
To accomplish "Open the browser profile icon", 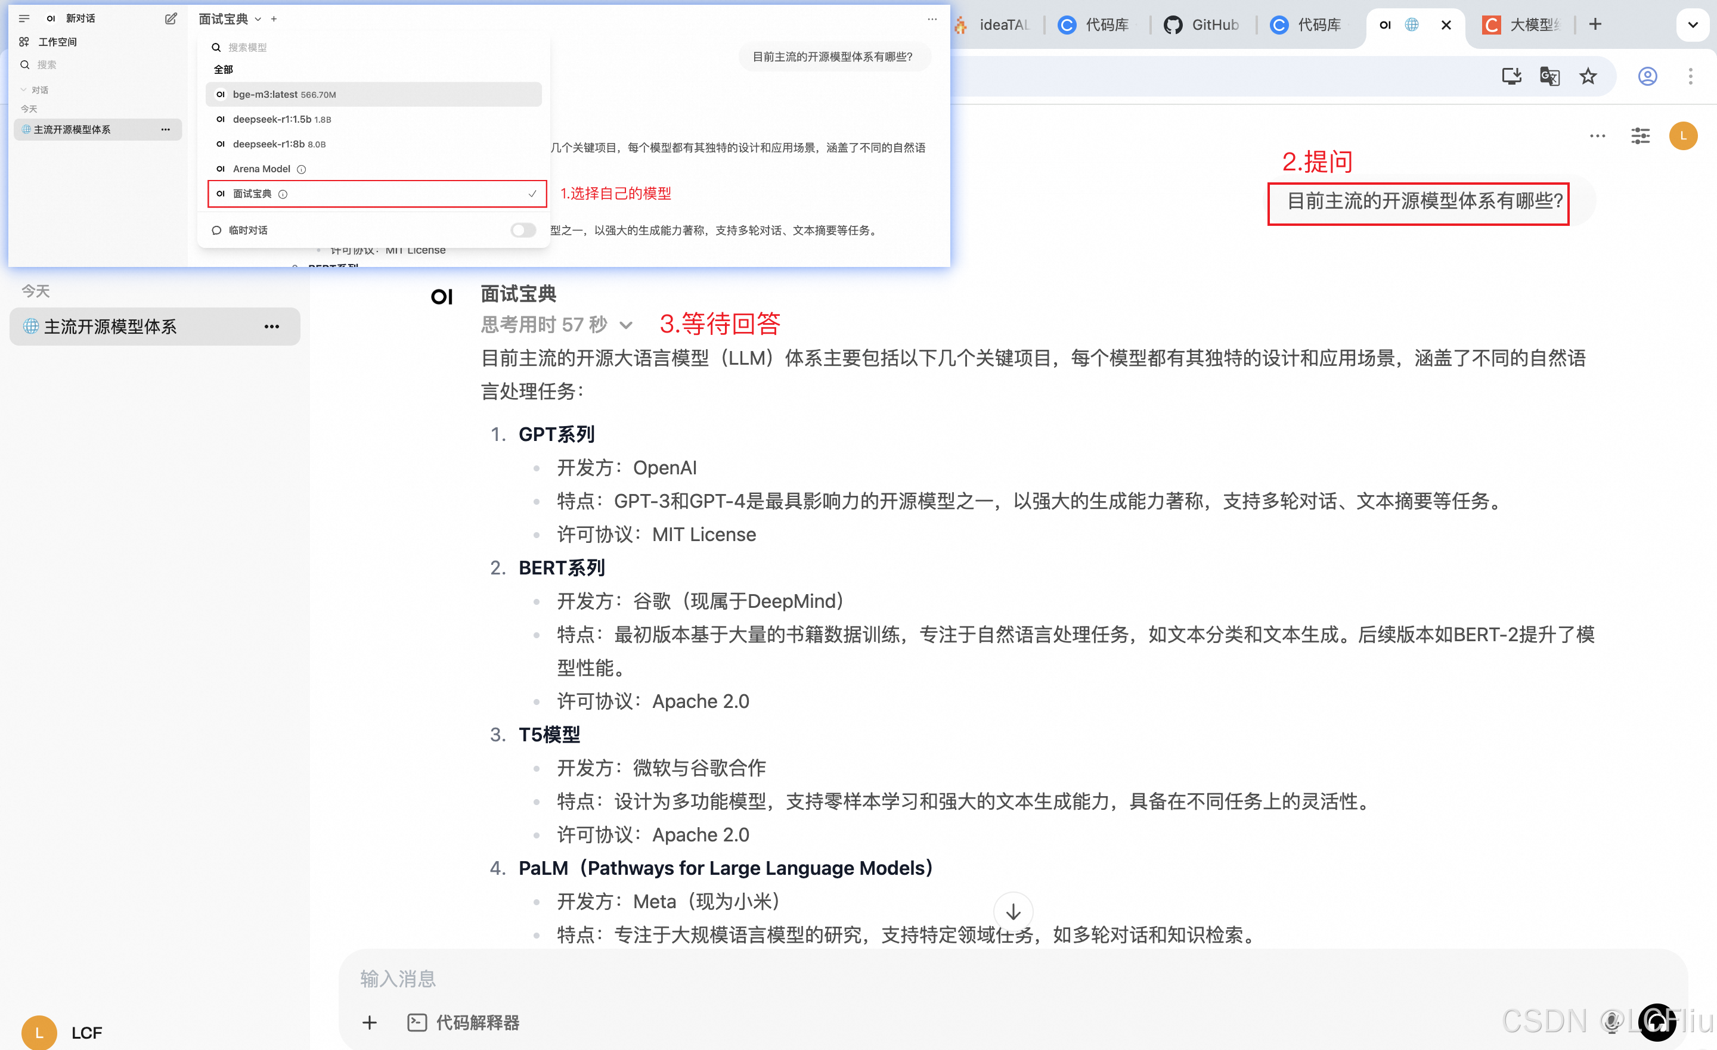I will tap(1647, 76).
